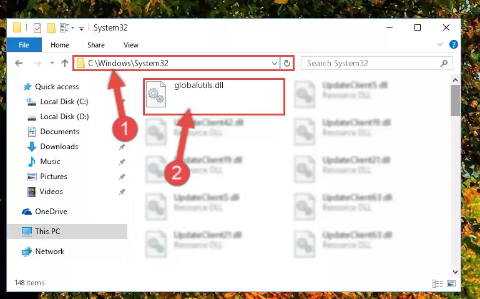Close the System32 window
480x299 pixels.
(x=446, y=28)
